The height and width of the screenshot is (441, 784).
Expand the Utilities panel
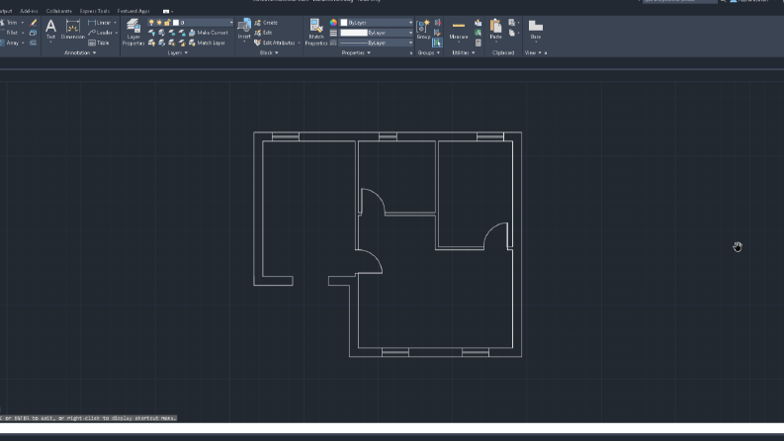pos(464,52)
